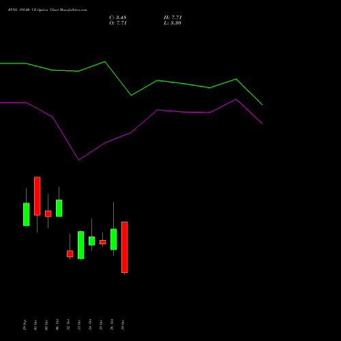Click the 01 Oct date label
The width and height of the screenshot is (341, 341).
(35, 325)
